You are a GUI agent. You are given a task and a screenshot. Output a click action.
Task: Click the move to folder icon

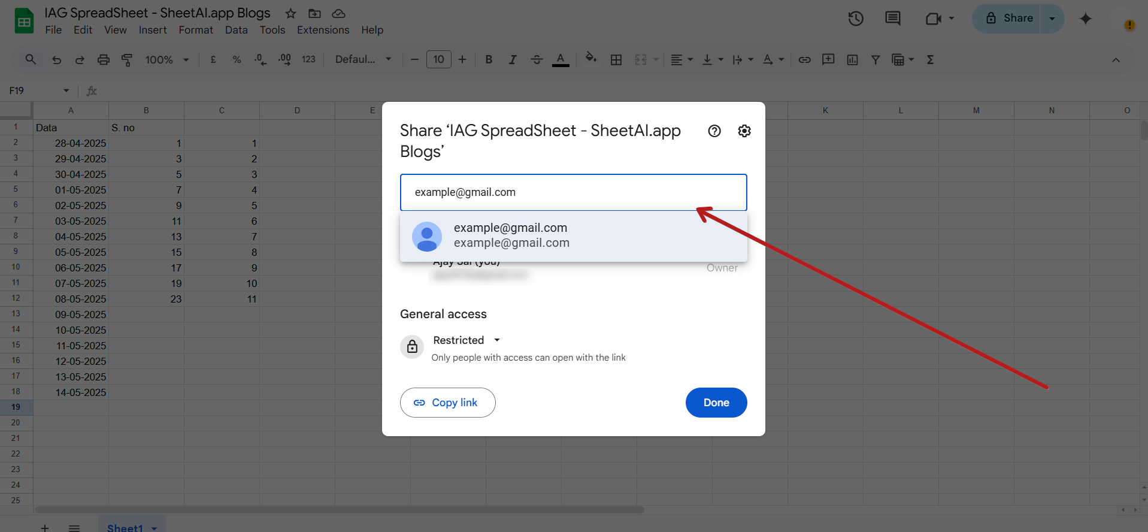(x=314, y=13)
